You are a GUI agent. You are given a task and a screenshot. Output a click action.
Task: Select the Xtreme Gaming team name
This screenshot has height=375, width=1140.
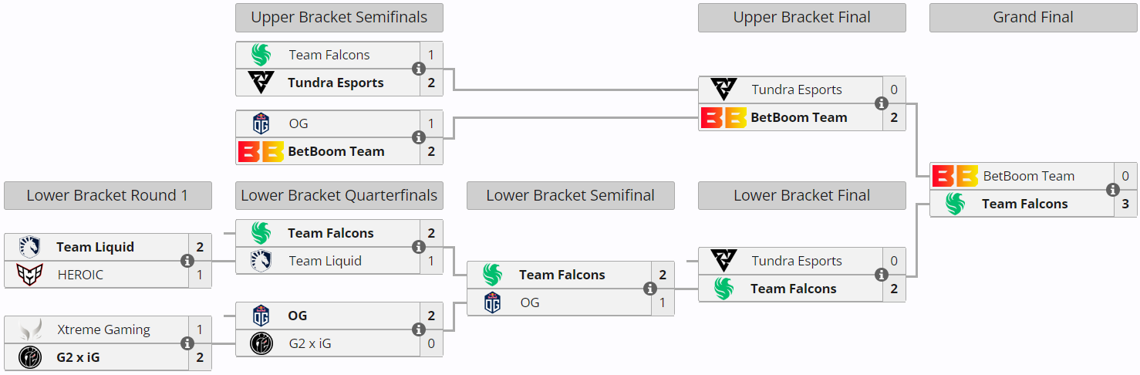pyautogui.click(x=103, y=329)
